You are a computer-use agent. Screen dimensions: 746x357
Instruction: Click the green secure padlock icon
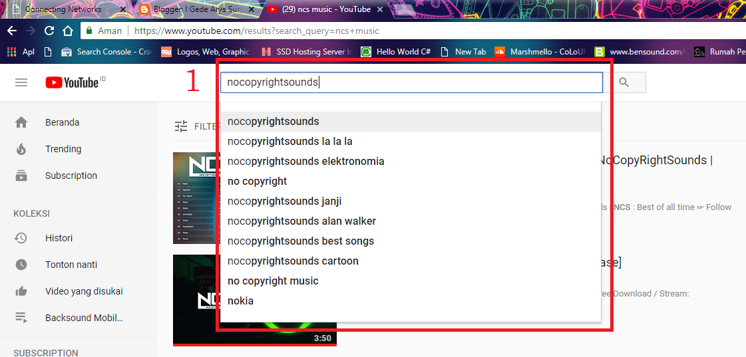click(89, 31)
